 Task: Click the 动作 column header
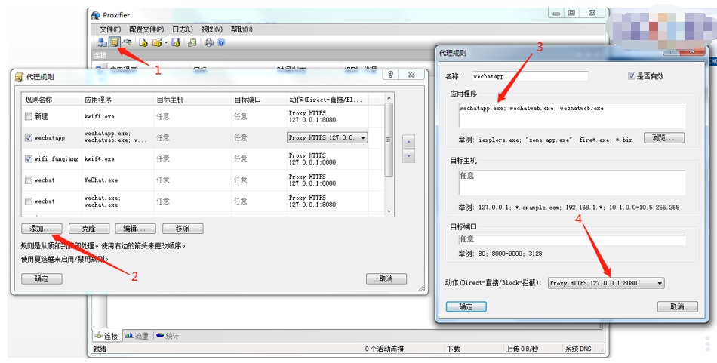coord(327,100)
